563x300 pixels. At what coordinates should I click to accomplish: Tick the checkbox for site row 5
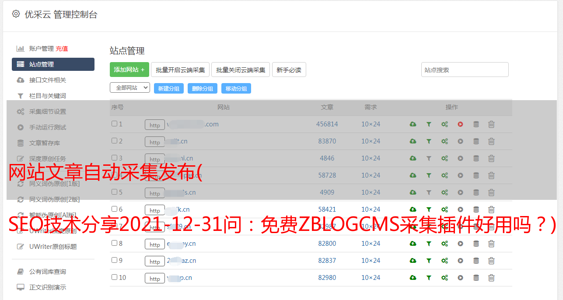pos(114,192)
